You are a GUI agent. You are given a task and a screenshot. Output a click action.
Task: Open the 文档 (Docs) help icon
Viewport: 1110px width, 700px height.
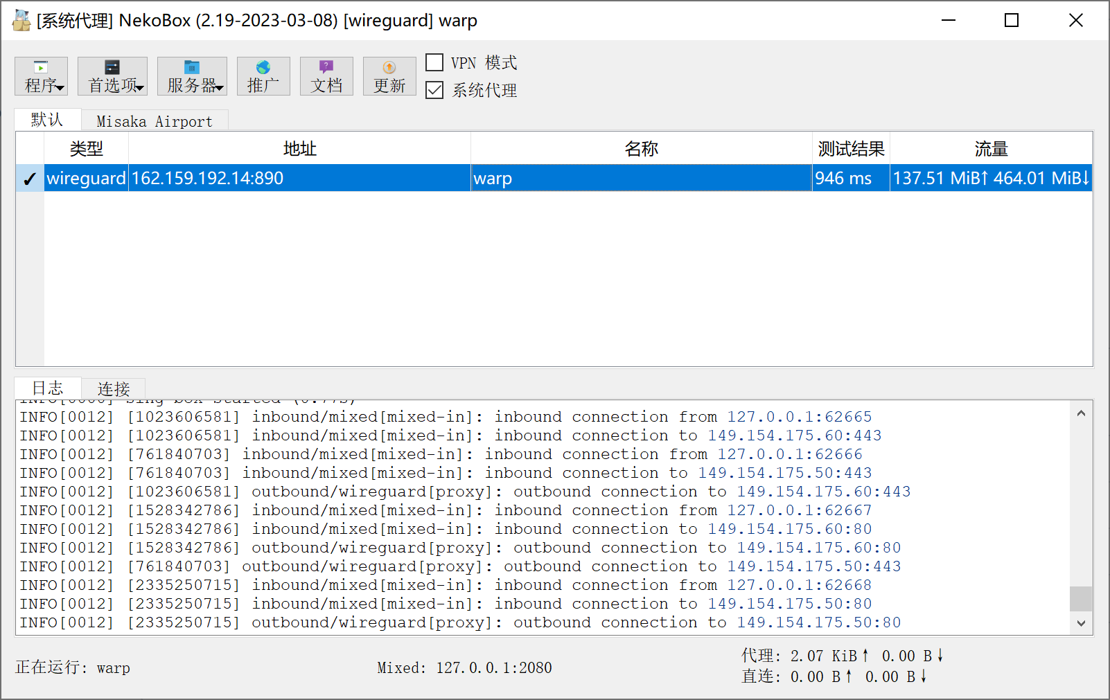(x=326, y=67)
